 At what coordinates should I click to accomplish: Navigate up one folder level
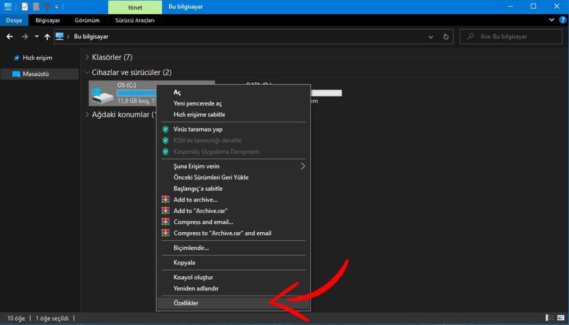[x=46, y=36]
